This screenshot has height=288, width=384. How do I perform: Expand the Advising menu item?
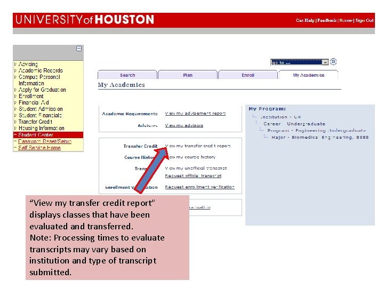click(x=28, y=64)
